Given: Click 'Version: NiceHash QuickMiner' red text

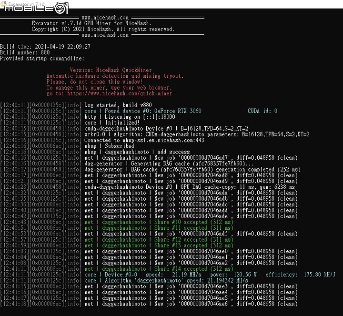Looking at the screenshot, I should point(111,70).
